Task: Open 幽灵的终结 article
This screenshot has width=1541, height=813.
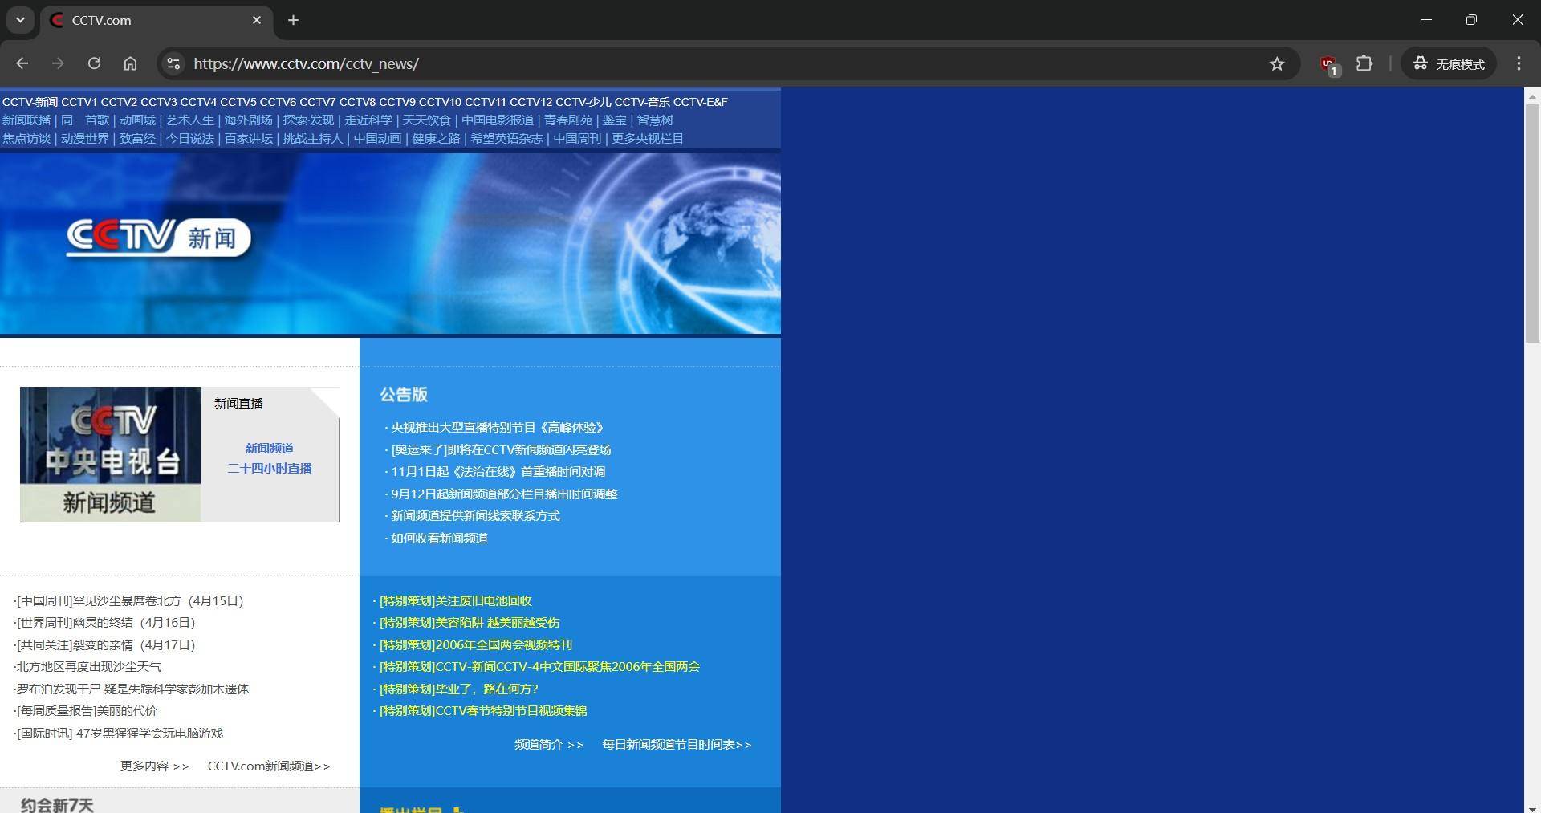Action: tap(106, 623)
